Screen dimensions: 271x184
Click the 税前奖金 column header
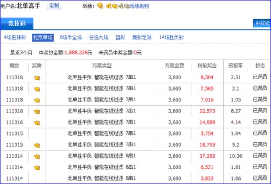[x=207, y=65]
